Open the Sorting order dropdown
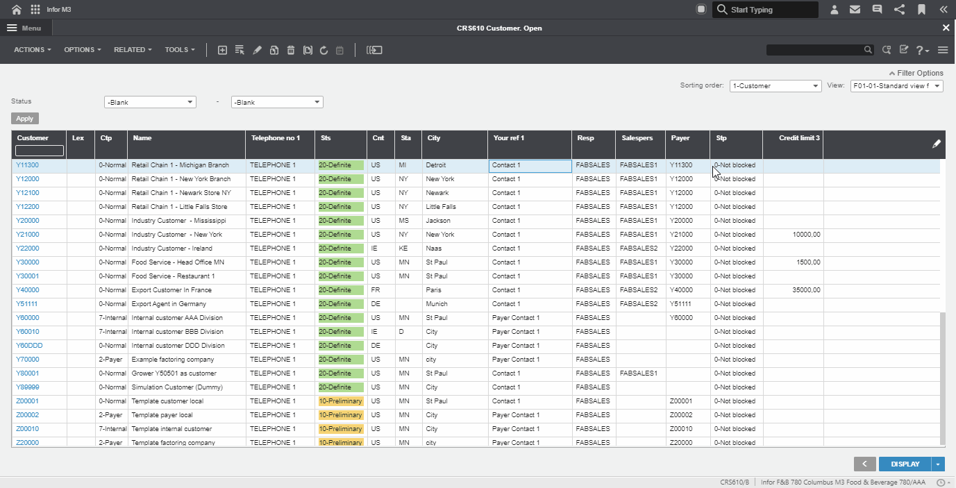Image resolution: width=956 pixels, height=488 pixels. point(775,86)
